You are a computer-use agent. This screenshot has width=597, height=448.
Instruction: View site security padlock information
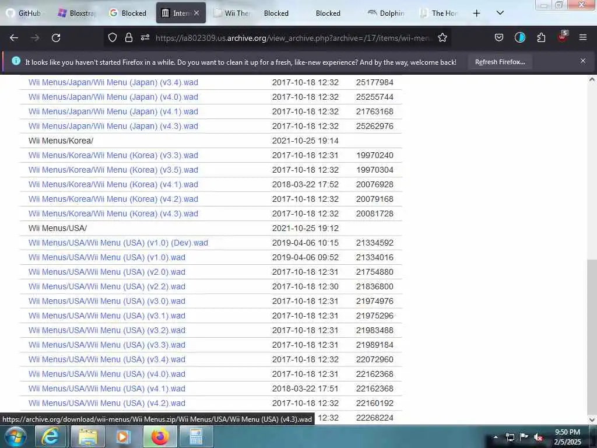(x=129, y=37)
